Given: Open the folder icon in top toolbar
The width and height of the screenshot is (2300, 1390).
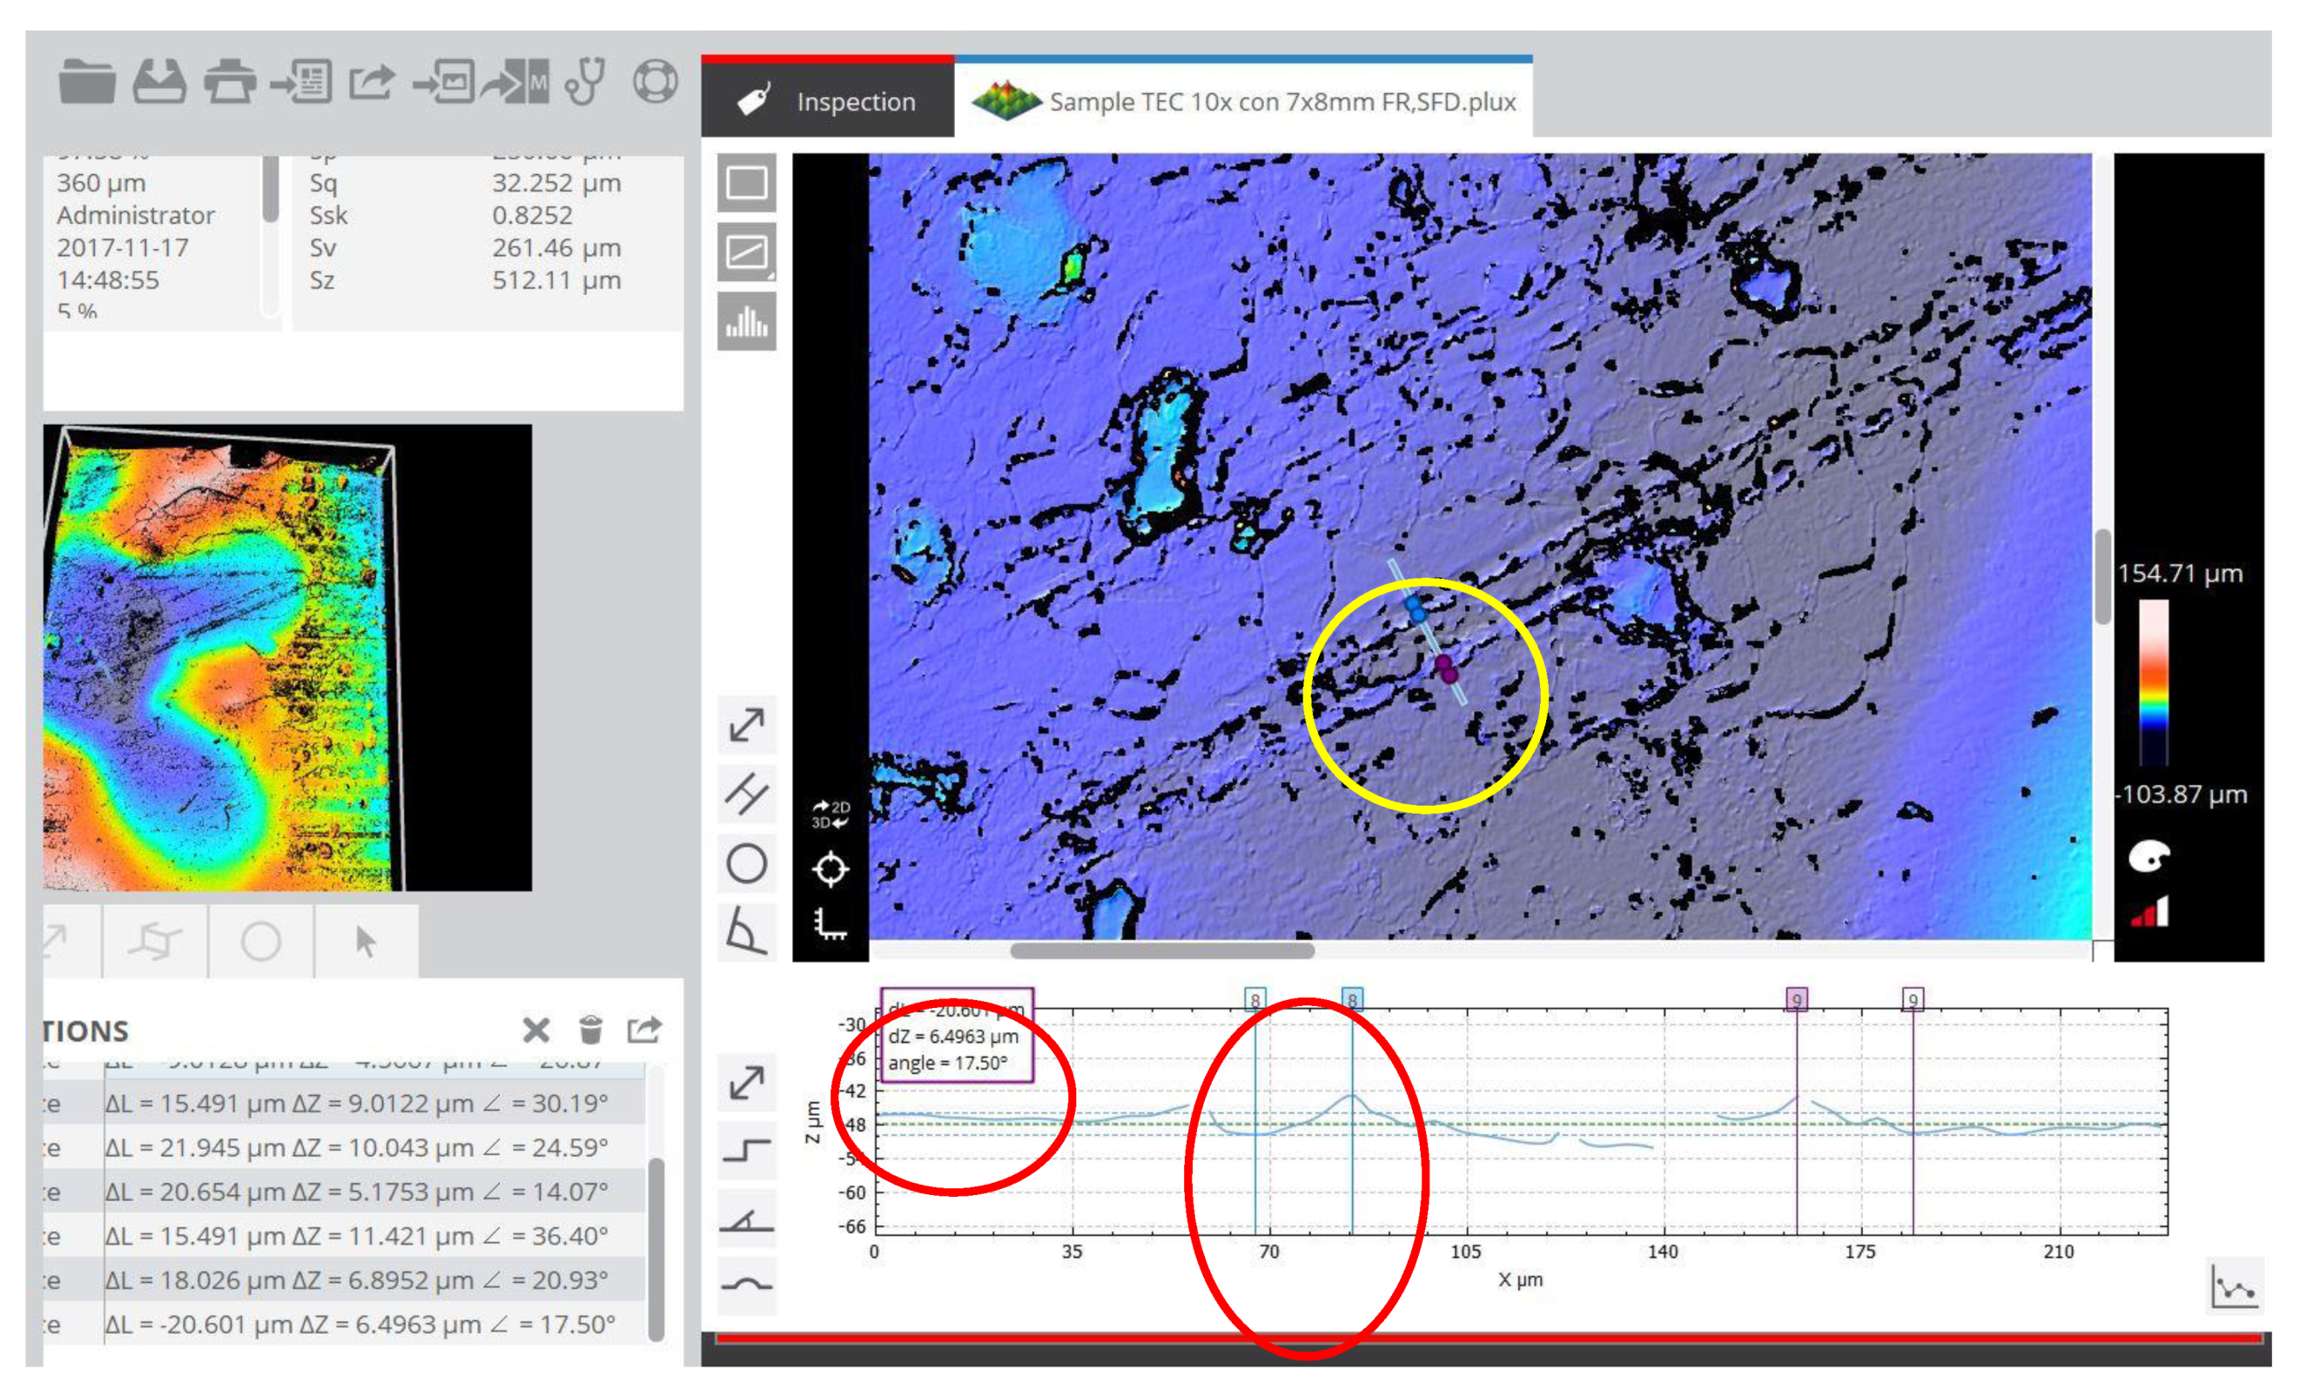Looking at the screenshot, I should click(x=87, y=81).
